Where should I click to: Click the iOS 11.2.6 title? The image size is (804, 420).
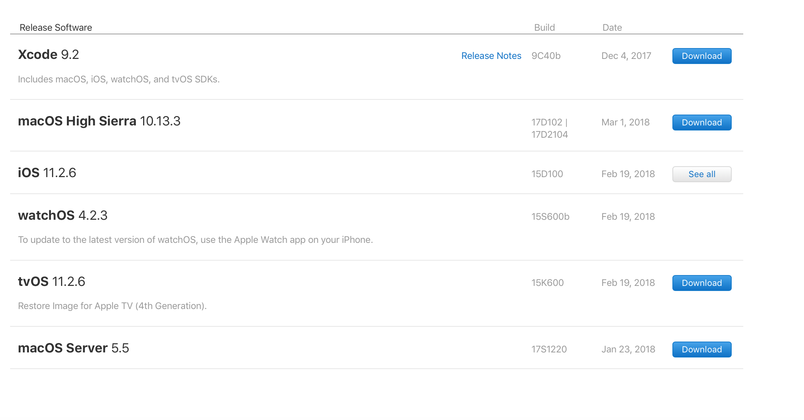[47, 173]
